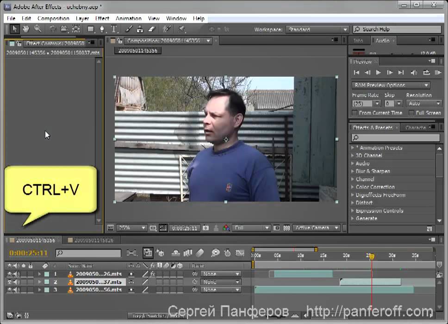Open the 25% magnification dropdown
The height and width of the screenshot is (324, 448).
132,228
